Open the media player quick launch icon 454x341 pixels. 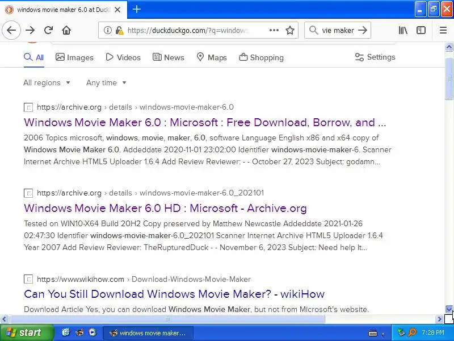pos(93,332)
